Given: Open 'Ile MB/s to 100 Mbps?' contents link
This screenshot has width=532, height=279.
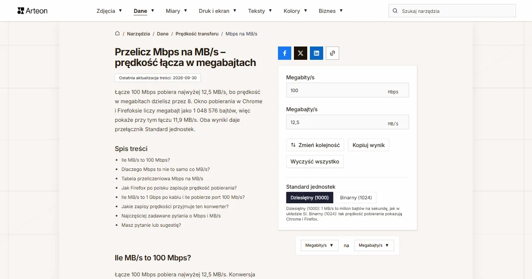Looking at the screenshot, I should pyautogui.click(x=145, y=160).
